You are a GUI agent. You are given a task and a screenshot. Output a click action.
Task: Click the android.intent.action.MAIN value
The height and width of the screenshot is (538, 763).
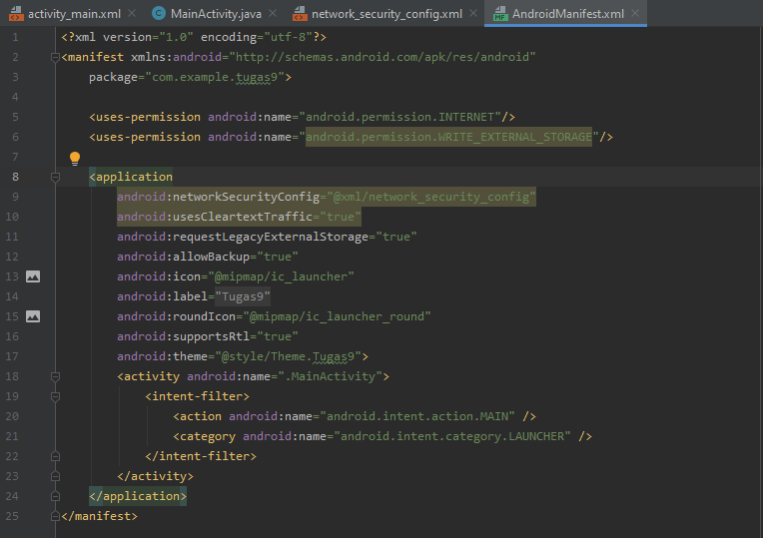coord(417,416)
